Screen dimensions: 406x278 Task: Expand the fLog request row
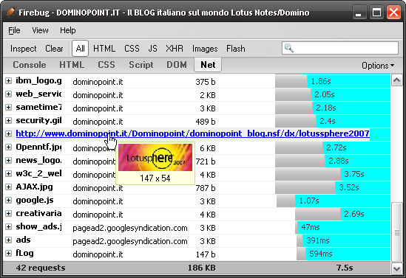8,253
